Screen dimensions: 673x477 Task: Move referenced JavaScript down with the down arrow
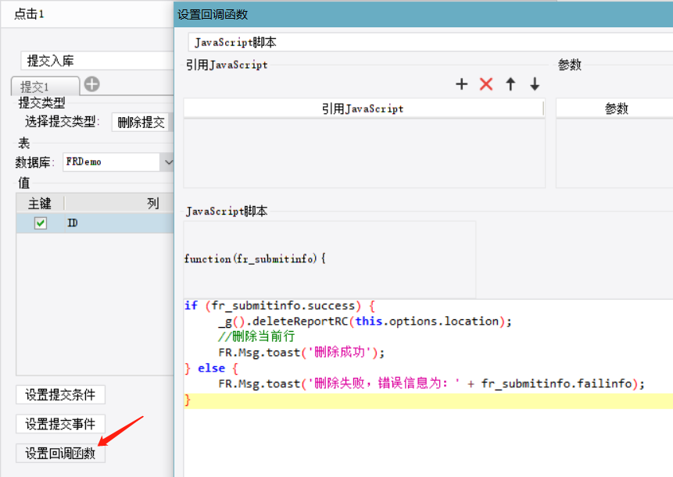(535, 84)
